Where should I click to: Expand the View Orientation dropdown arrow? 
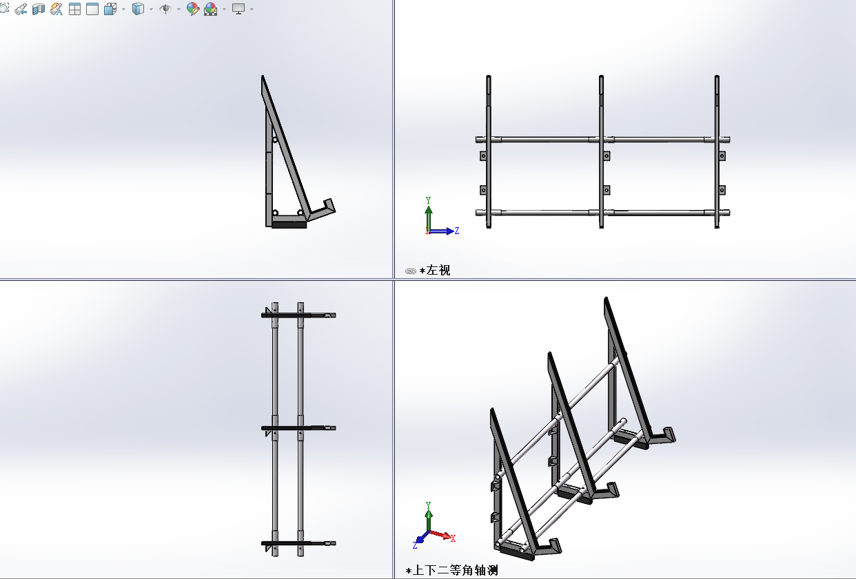(x=123, y=10)
